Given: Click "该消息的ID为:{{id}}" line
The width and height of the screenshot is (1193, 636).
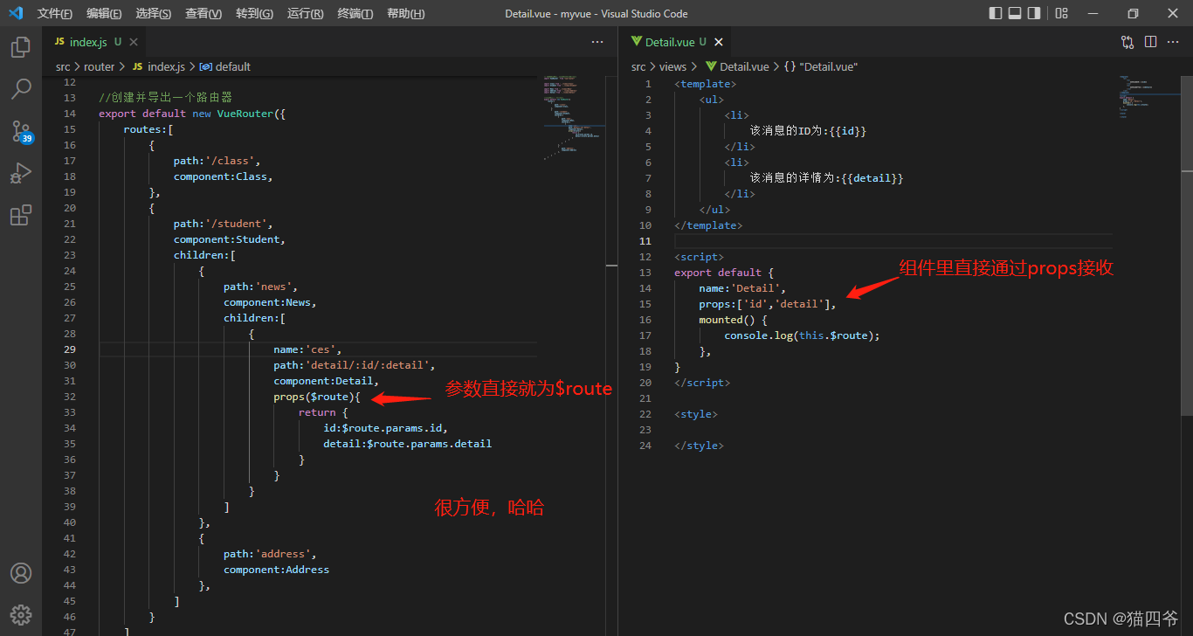Looking at the screenshot, I should (808, 131).
